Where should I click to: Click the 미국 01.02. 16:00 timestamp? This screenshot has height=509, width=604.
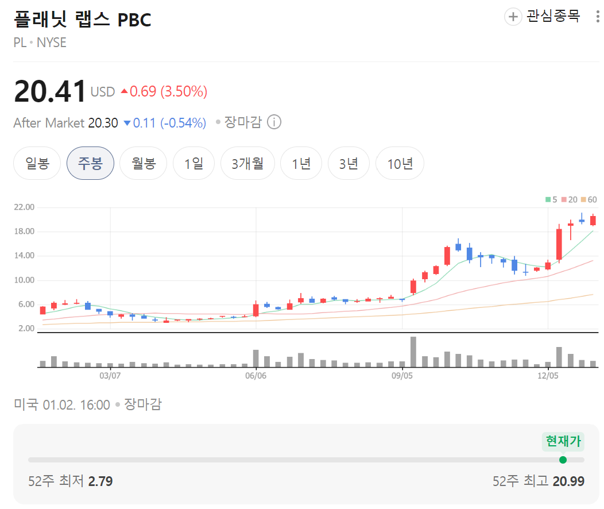point(61,404)
